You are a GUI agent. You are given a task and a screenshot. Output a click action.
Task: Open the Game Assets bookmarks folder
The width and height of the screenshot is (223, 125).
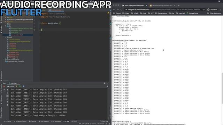click(161, 13)
